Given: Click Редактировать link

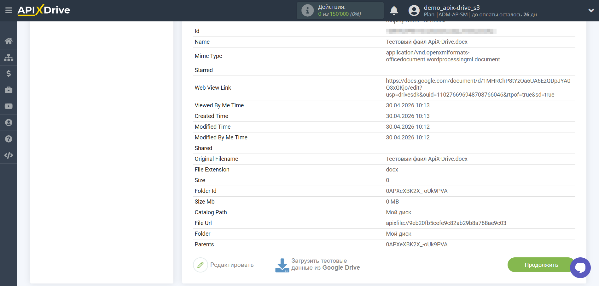Looking at the screenshot, I should coord(232,265).
